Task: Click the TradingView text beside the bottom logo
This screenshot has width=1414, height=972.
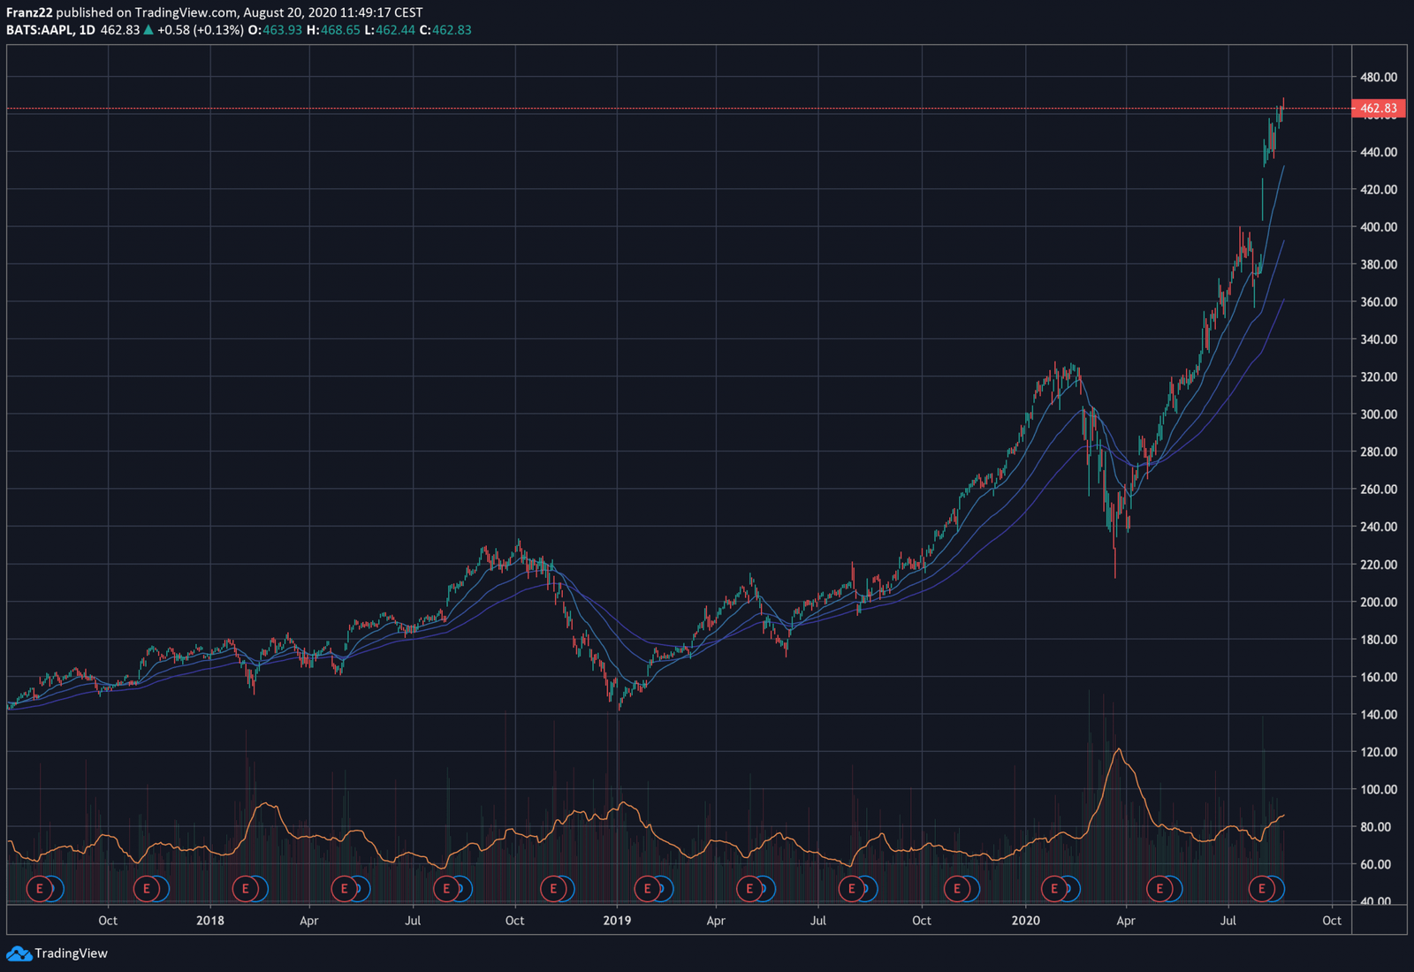Action: point(71,953)
